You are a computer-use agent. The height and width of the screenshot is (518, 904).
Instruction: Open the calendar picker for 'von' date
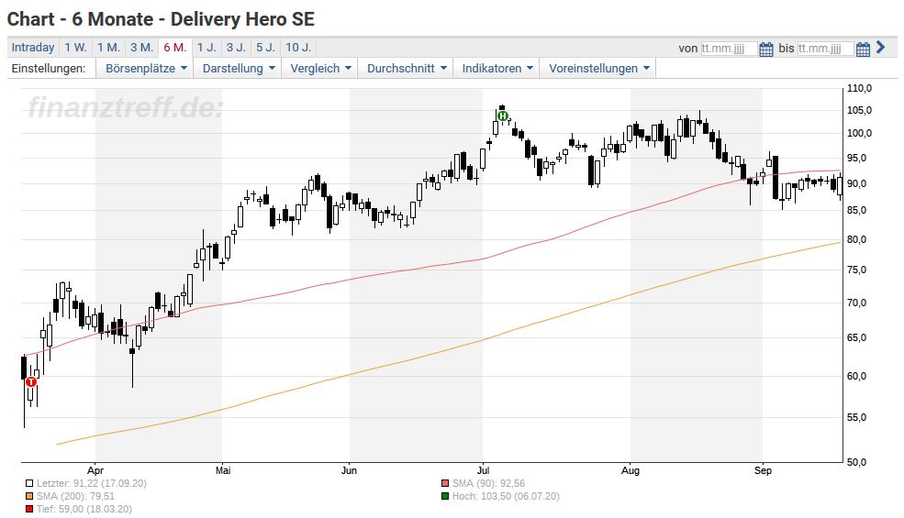(x=766, y=49)
